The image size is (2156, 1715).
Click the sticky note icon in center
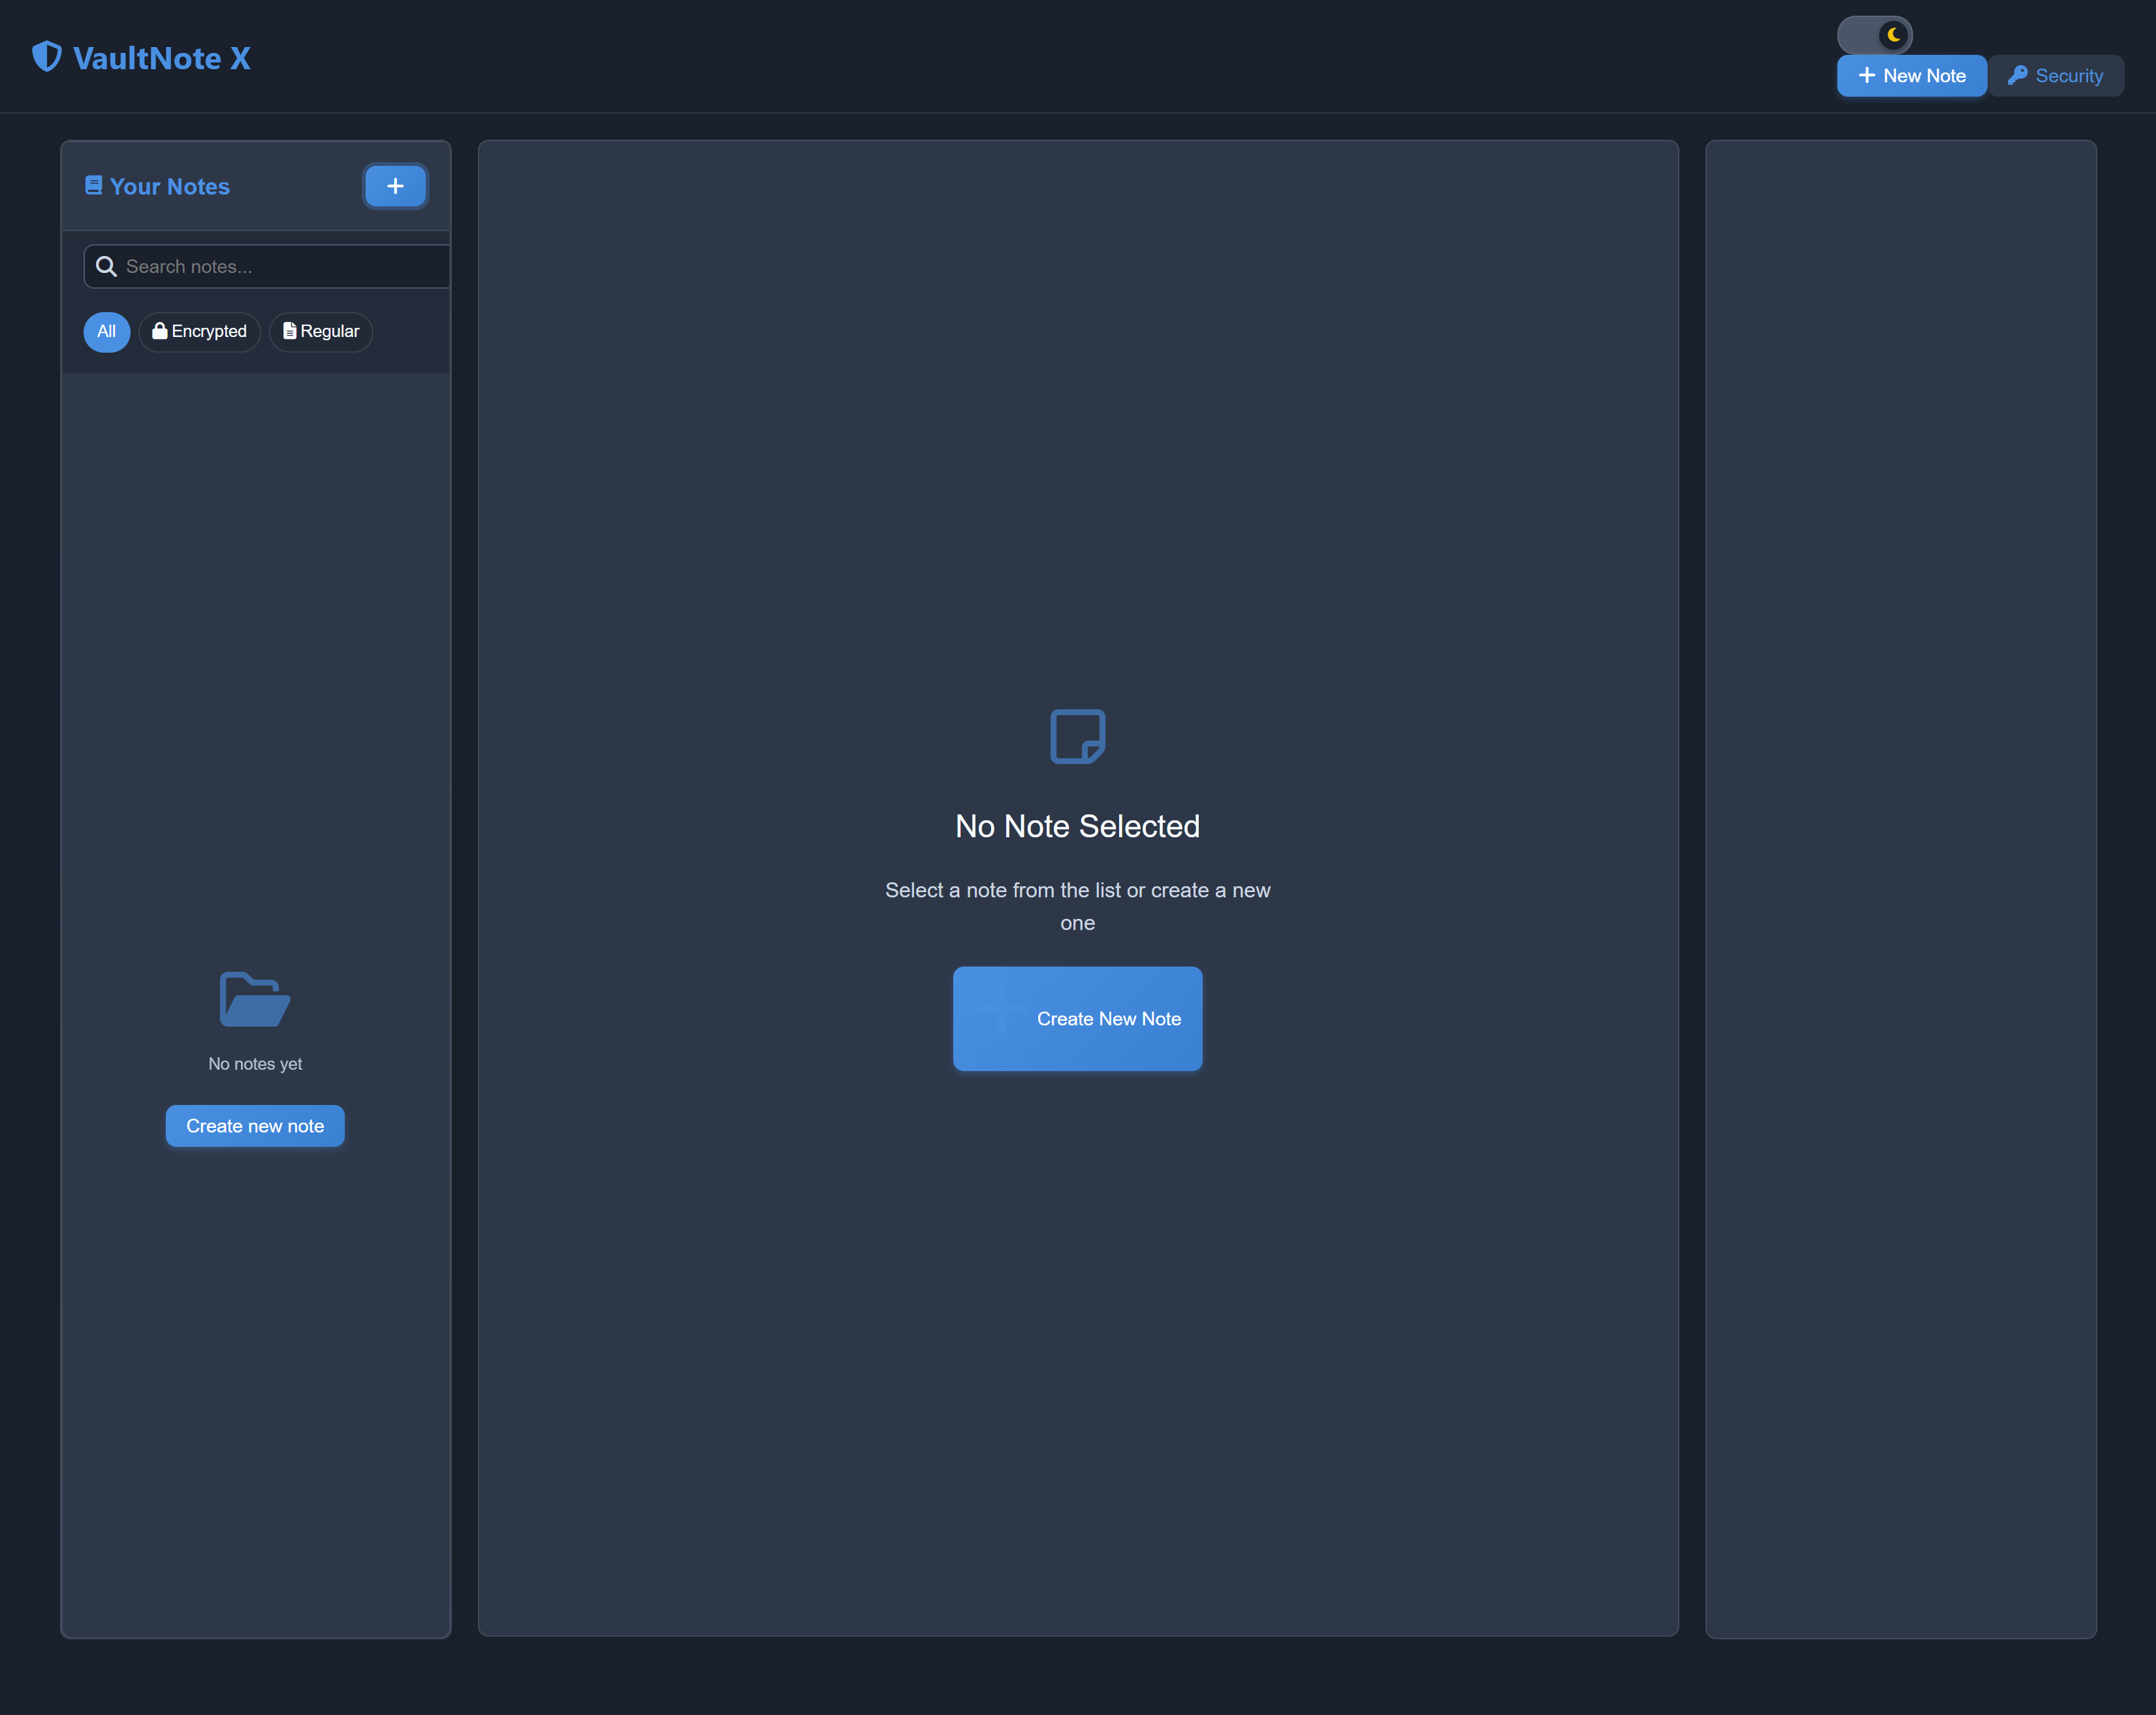click(1077, 737)
